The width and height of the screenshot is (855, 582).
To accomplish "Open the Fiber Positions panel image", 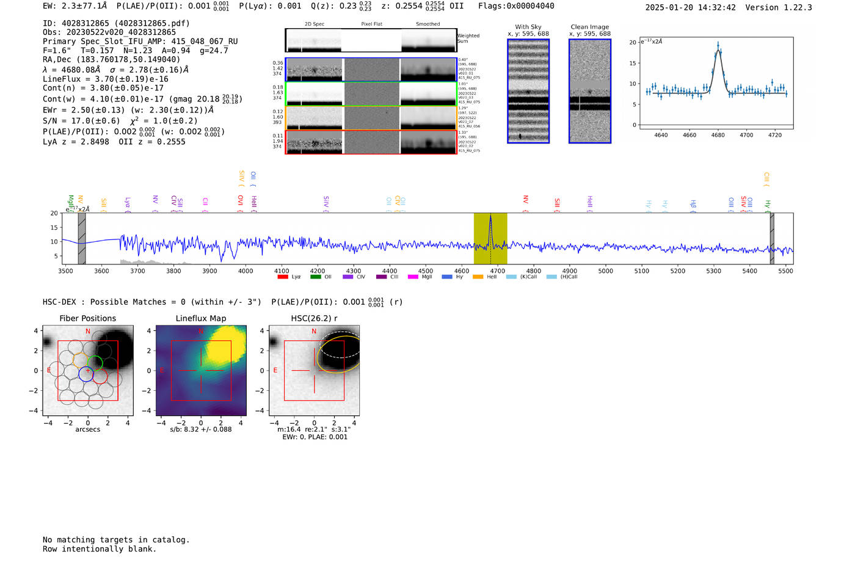I will [88, 371].
